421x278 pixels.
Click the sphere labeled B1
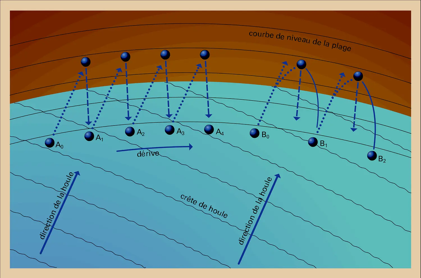click(313, 142)
